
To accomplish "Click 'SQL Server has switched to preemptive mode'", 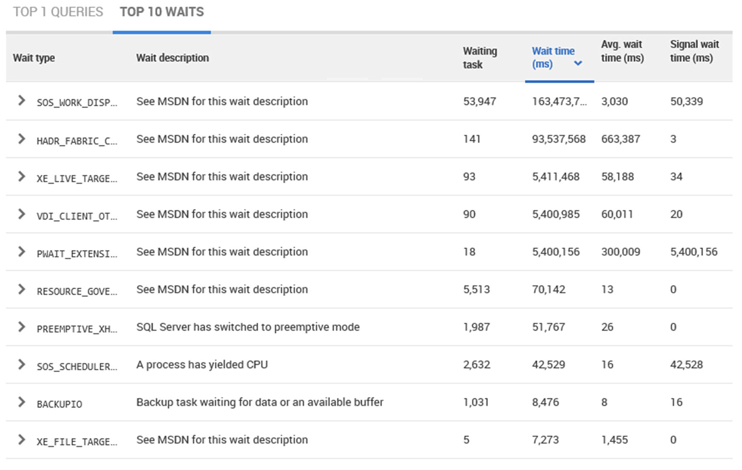I will pos(248,327).
